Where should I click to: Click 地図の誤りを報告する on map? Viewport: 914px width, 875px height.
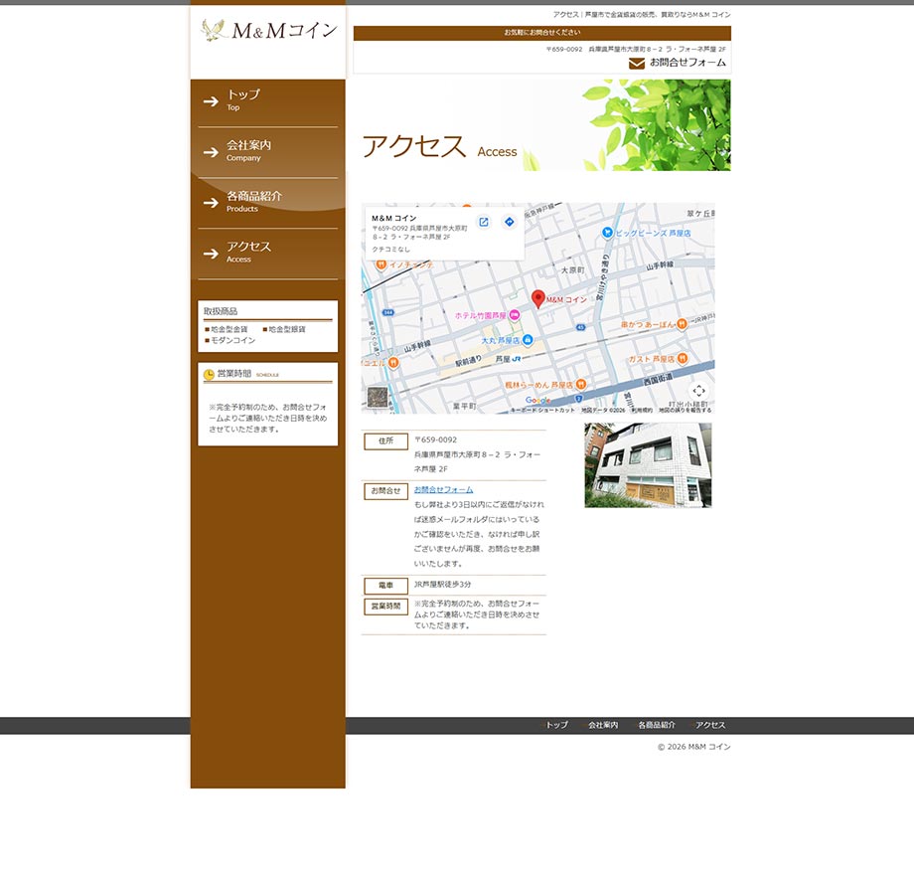685,410
